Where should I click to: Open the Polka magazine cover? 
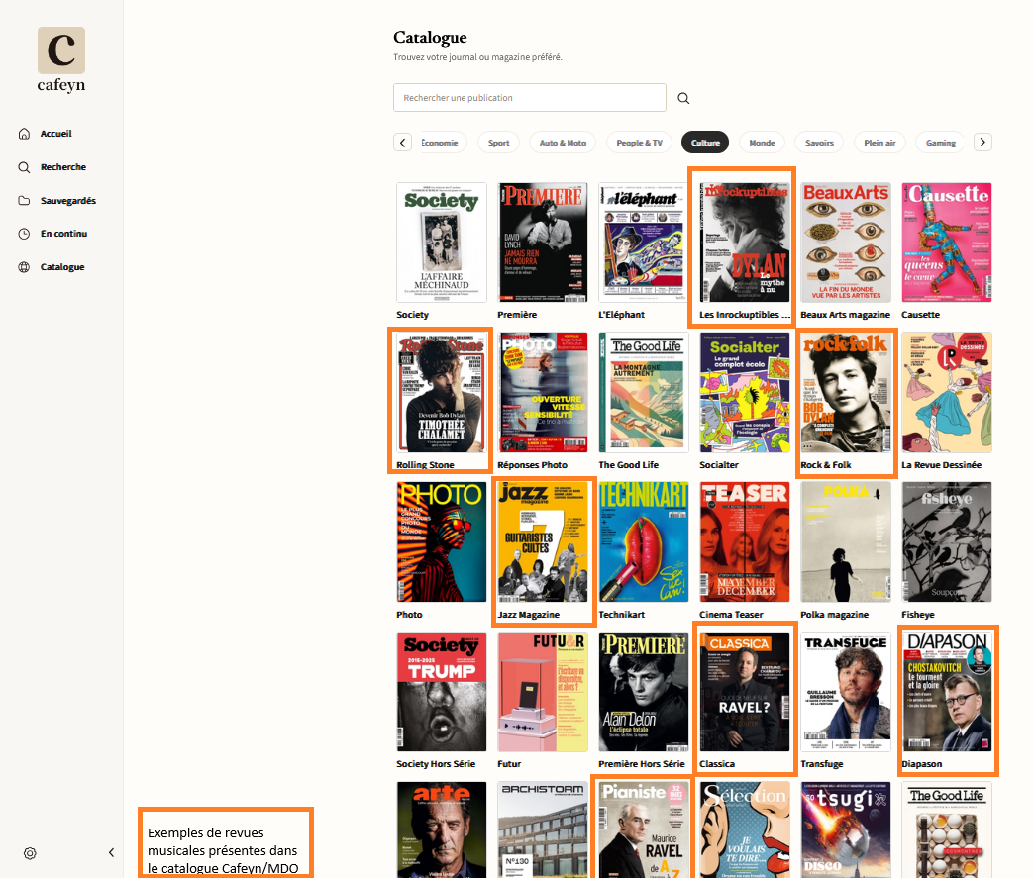click(846, 541)
